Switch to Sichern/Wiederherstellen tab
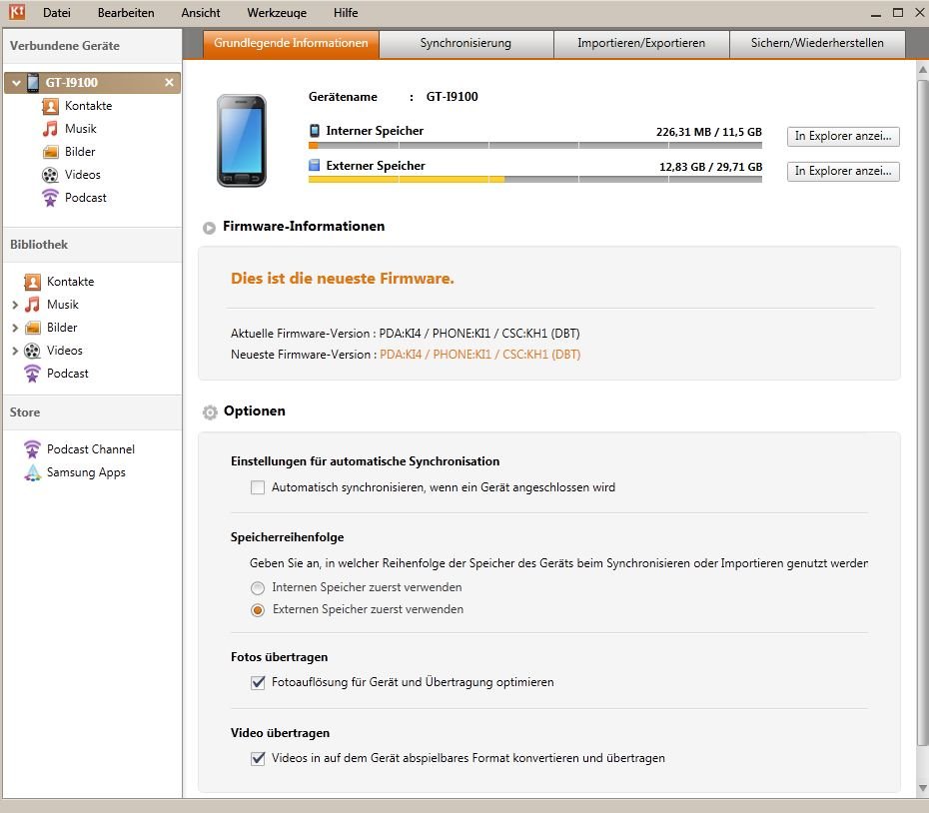This screenshot has width=929, height=813. 817,44
